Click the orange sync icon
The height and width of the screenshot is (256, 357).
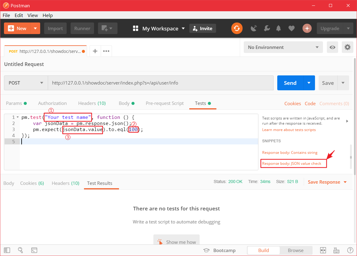[x=237, y=28]
